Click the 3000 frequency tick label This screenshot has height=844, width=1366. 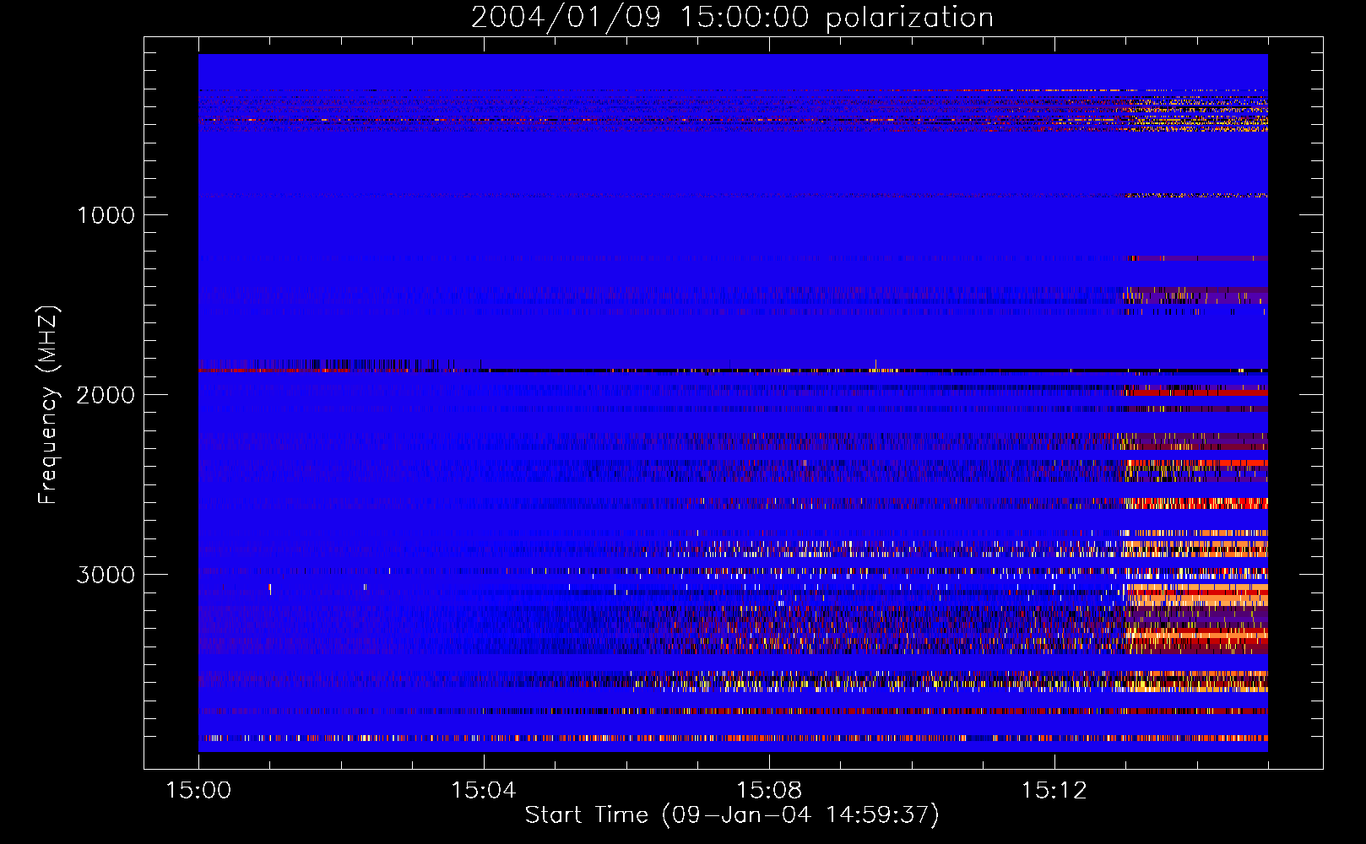pyautogui.click(x=106, y=575)
